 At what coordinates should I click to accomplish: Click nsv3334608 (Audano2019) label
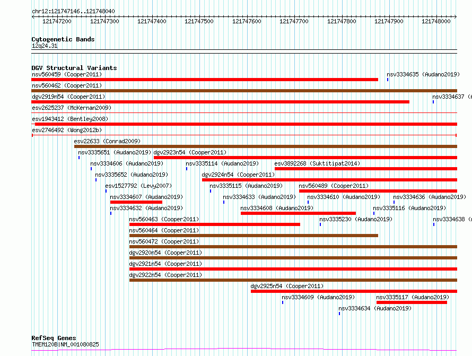pyautogui.click(x=277, y=208)
